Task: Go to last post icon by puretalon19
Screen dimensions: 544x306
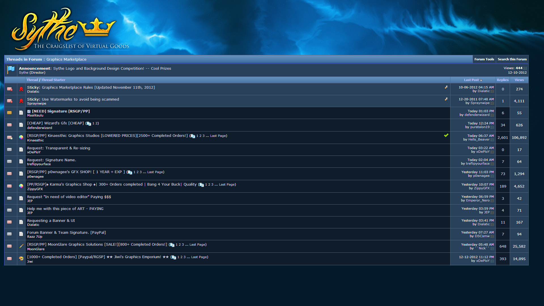Action: tap(492, 127)
